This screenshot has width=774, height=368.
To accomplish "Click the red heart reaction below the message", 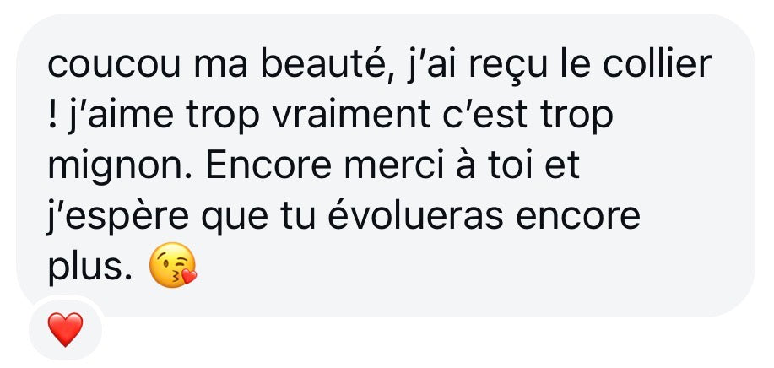I will tap(65, 329).
